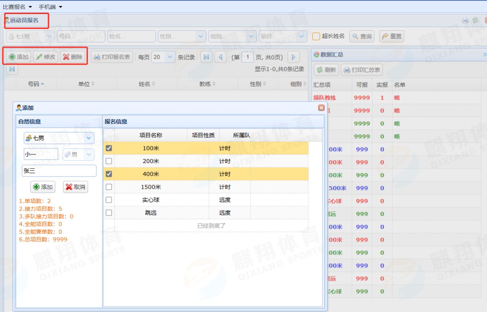Open the 七男 group dropdown
Image resolution: width=487 pixels, height=312 pixels.
[x=89, y=138]
